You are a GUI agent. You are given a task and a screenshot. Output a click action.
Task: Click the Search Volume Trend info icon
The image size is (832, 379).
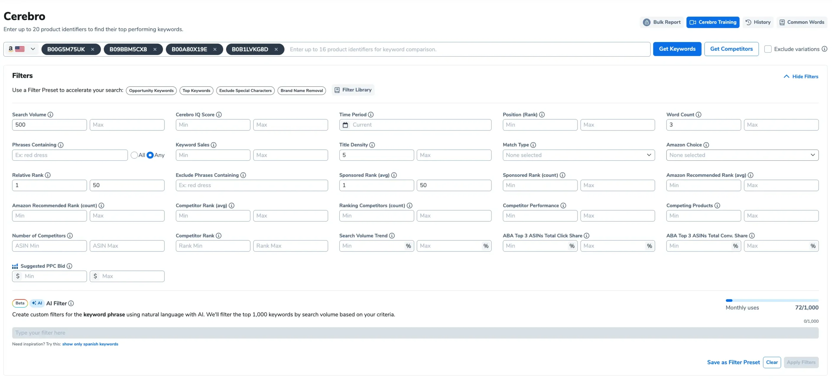(x=392, y=236)
